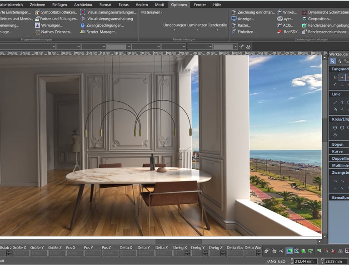The width and height of the screenshot is (349, 265).
Task: Expand the Multilinie tool group
Action: 339,166
